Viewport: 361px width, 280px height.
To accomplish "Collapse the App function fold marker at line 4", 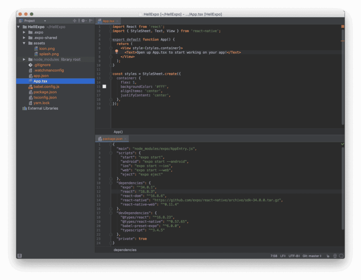I will tap(111, 39).
